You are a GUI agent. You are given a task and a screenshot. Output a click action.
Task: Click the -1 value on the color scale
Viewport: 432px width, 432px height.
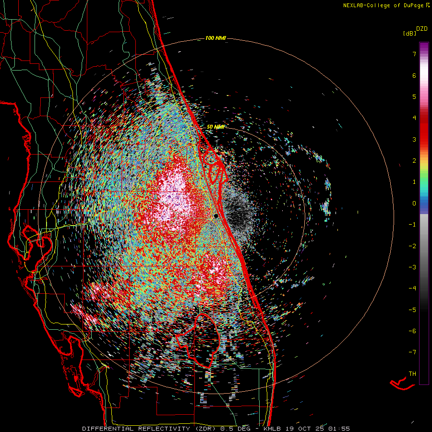[x=412, y=225]
